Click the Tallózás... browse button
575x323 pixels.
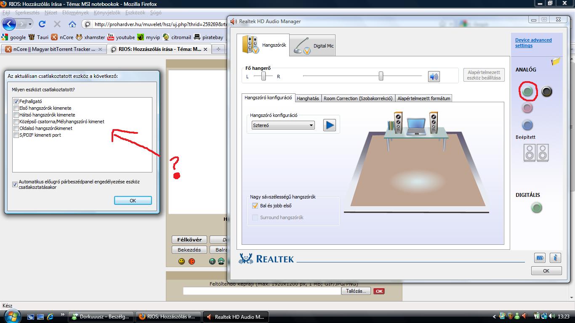(356, 291)
